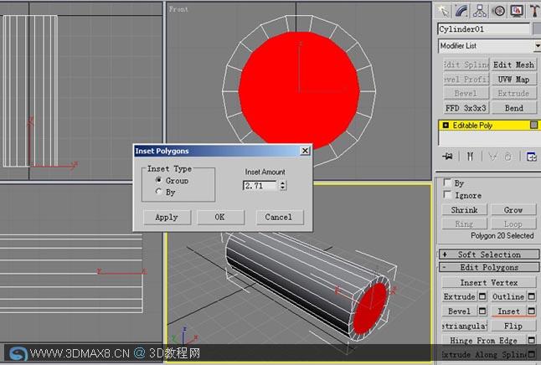This screenshot has height=365, width=541.
Task: Open Inset settings box icon
Action: point(532,311)
